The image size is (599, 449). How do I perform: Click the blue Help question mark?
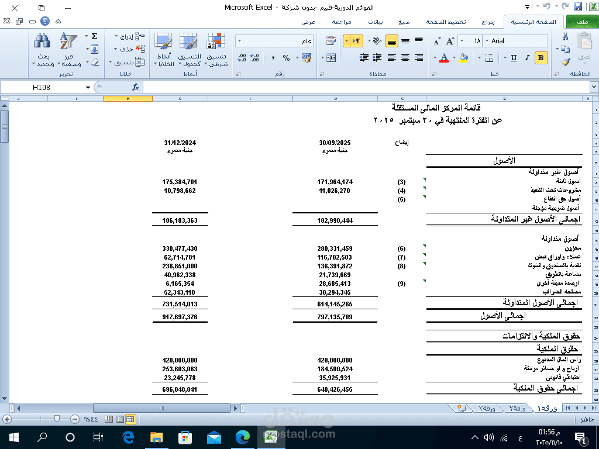(45, 22)
